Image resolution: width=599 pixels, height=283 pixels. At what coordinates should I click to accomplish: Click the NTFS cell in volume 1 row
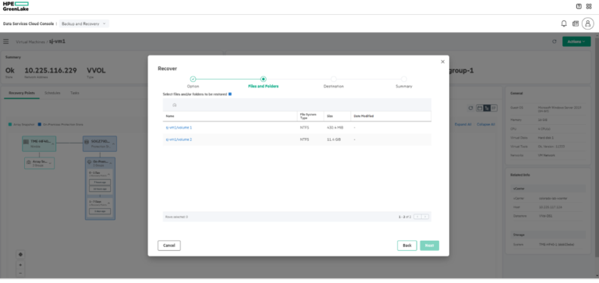304,128
